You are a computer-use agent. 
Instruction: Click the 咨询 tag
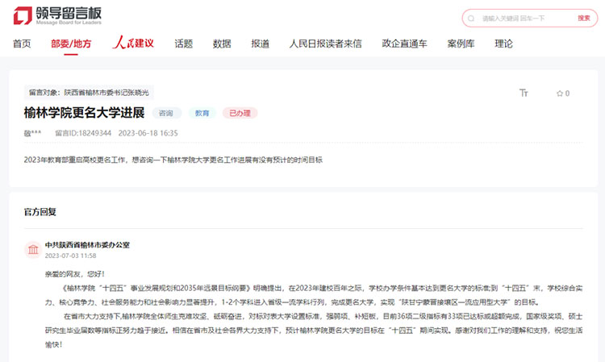coord(166,113)
